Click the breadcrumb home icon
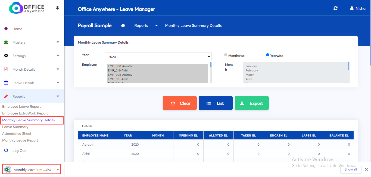Image resolution: width=371 pixels, height=177 pixels. click(123, 25)
